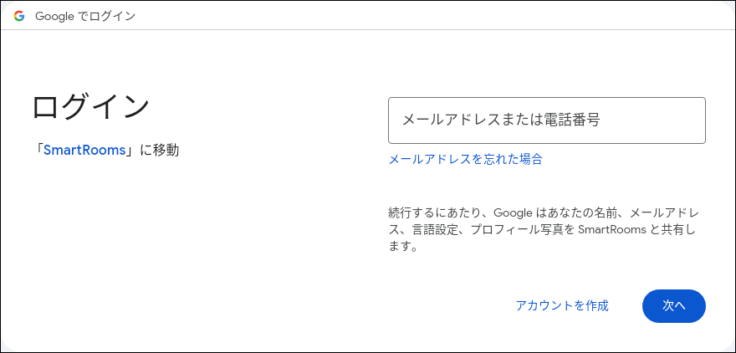Screen dimensions: 736x353
Task: Click the 'Sign in with Google' title text
Action: pyautogui.click(x=84, y=16)
